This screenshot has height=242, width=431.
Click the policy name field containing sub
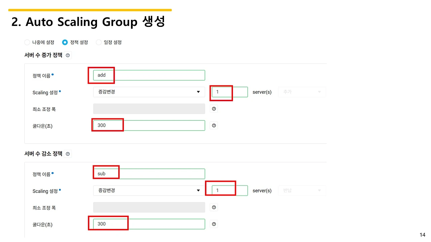coord(149,174)
